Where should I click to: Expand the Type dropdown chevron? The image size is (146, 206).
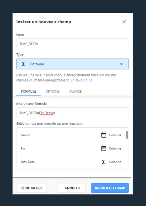[x=122, y=64]
